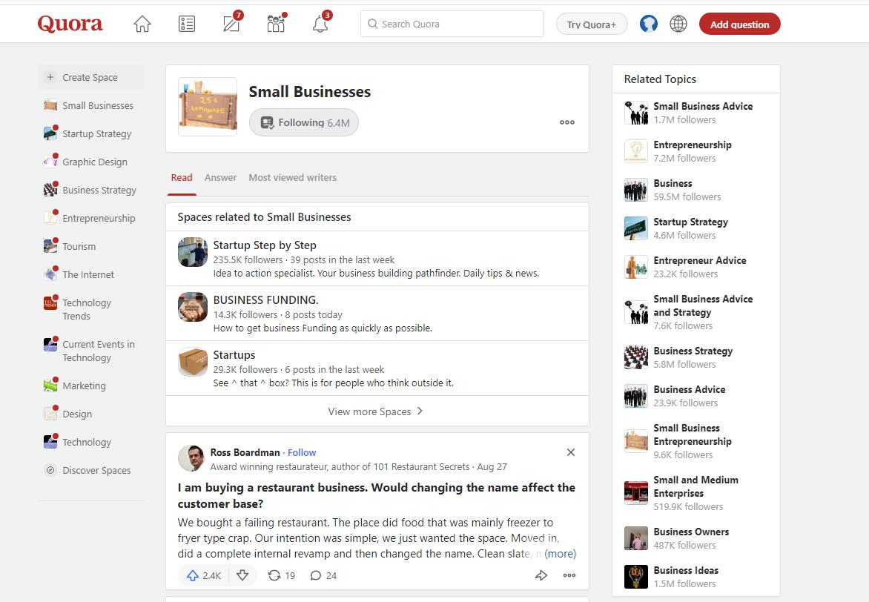The width and height of the screenshot is (869, 602).
Task: Open the Following feed icon
Action: [x=187, y=24]
